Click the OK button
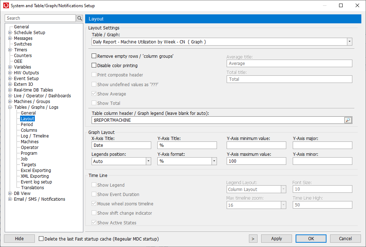Screen dimensions: 366x247 click(x=311, y=239)
